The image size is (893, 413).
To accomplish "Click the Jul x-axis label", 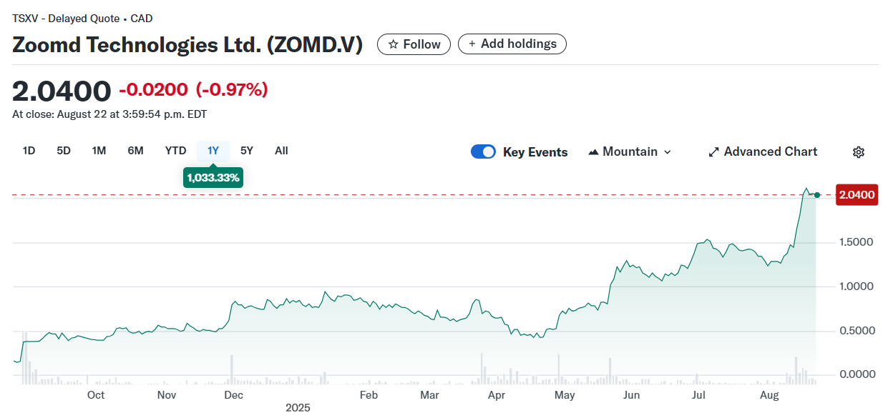I will tap(698, 395).
